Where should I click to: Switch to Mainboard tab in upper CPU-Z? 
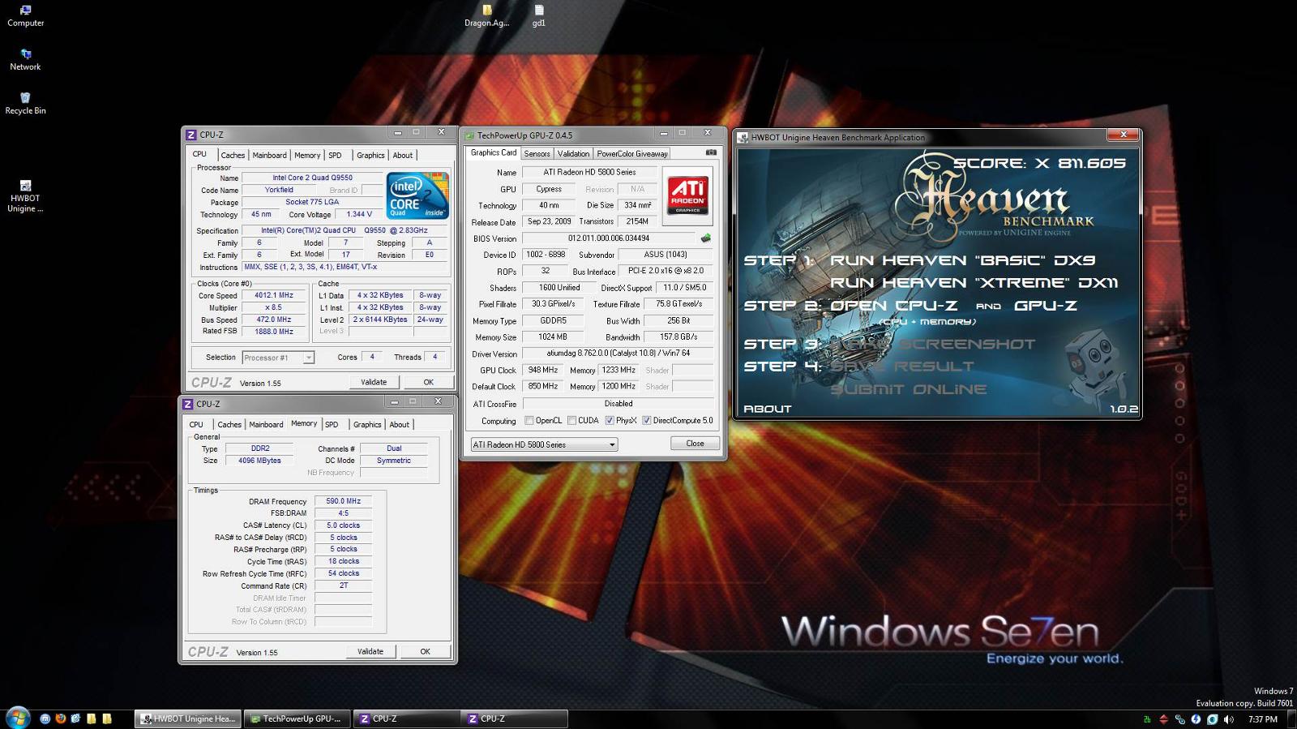click(269, 155)
